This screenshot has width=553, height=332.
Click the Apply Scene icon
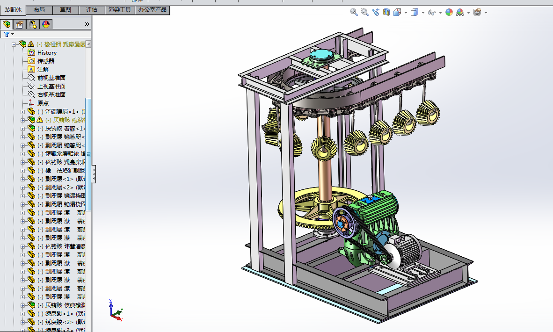pyautogui.click(x=460, y=12)
